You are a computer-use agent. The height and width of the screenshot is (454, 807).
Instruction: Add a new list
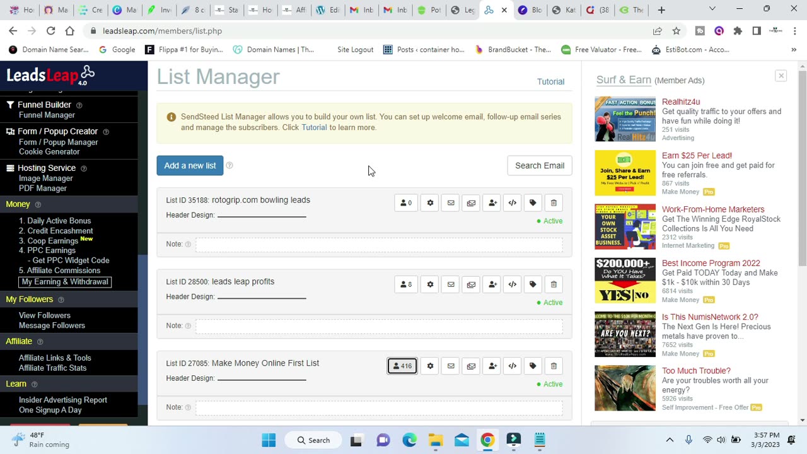(190, 165)
